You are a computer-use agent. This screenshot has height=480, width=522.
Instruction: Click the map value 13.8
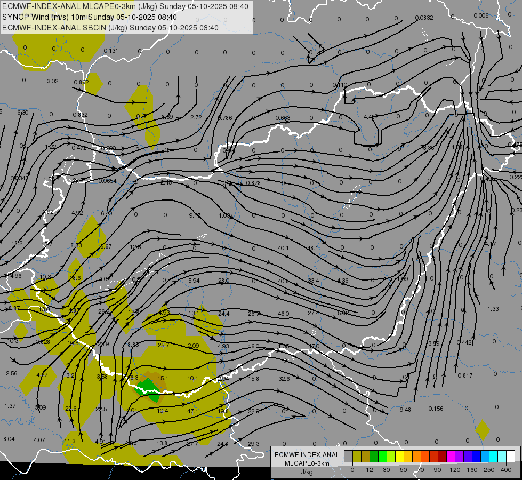(162, 443)
